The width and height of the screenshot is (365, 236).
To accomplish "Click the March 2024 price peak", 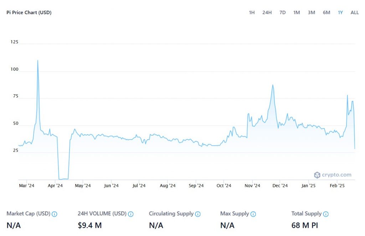I will point(38,61).
